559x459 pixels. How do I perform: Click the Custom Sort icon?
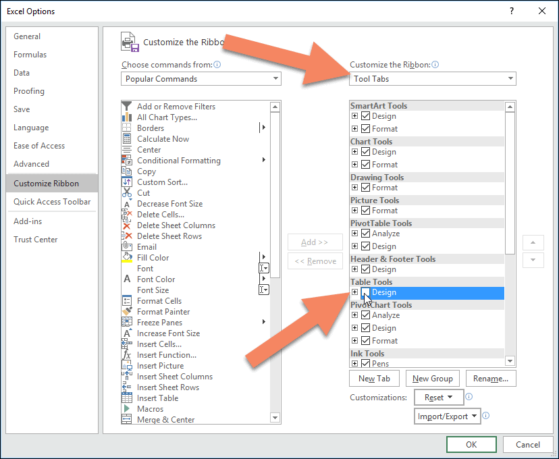[126, 182]
